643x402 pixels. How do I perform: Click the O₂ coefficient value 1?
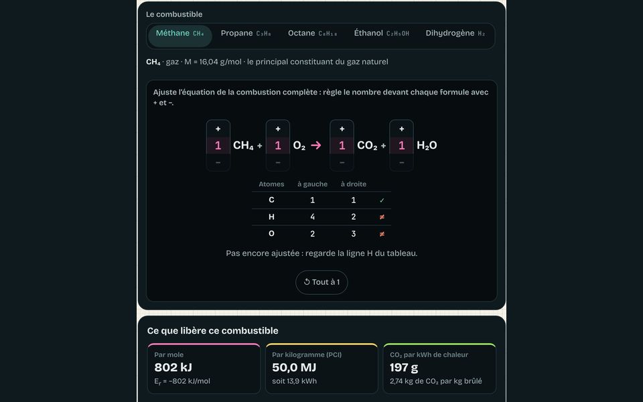pyautogui.click(x=278, y=145)
